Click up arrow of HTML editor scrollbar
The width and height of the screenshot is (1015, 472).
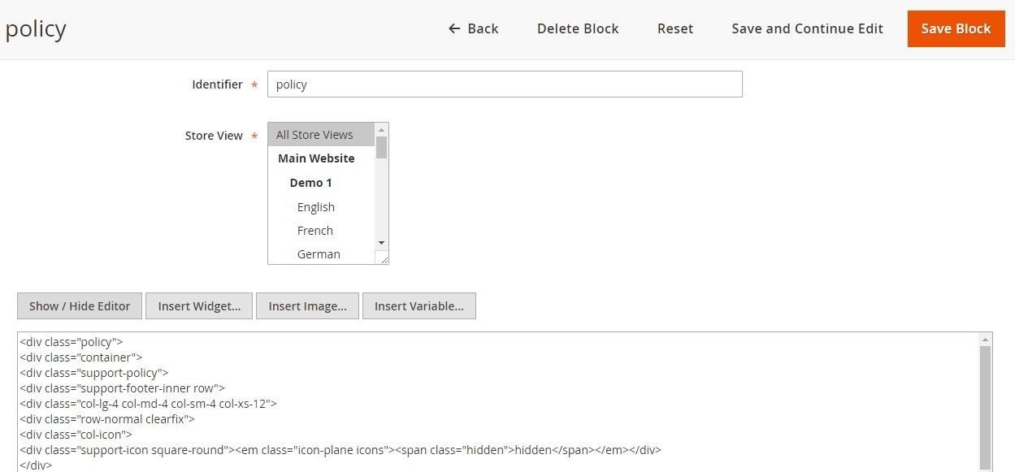pyautogui.click(x=986, y=340)
